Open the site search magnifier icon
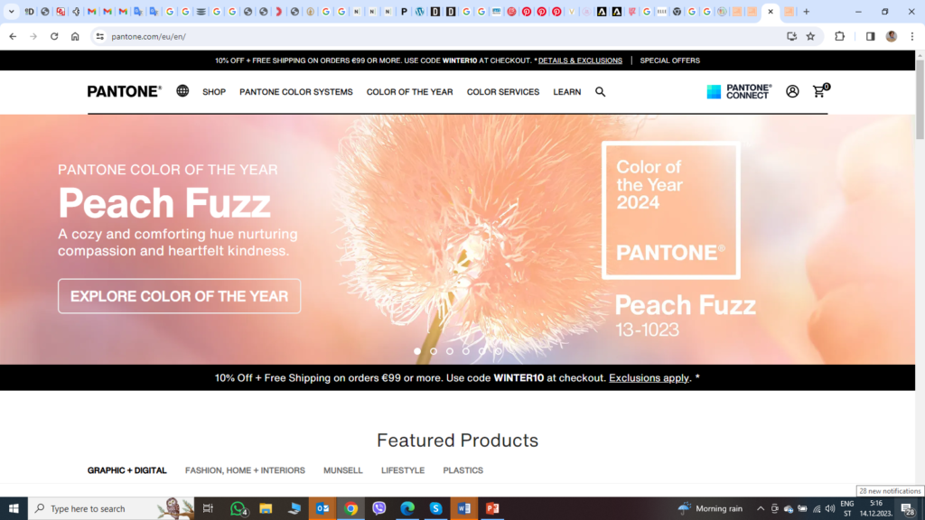The image size is (925, 520). 600,92
